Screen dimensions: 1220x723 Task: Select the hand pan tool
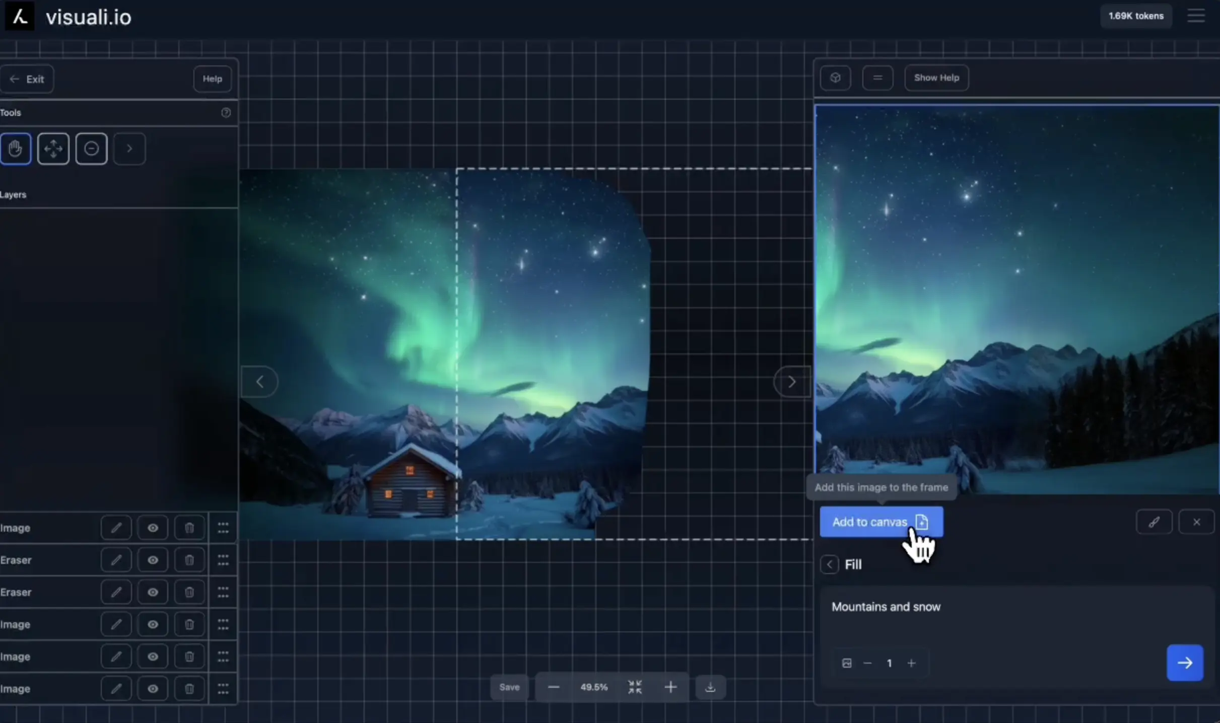(x=16, y=149)
